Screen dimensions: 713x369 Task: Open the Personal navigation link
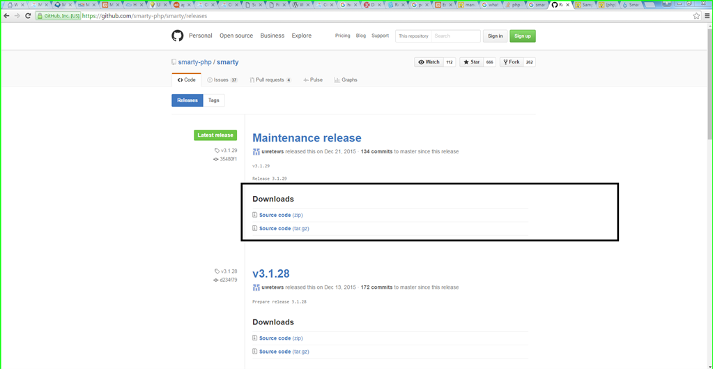(x=201, y=36)
